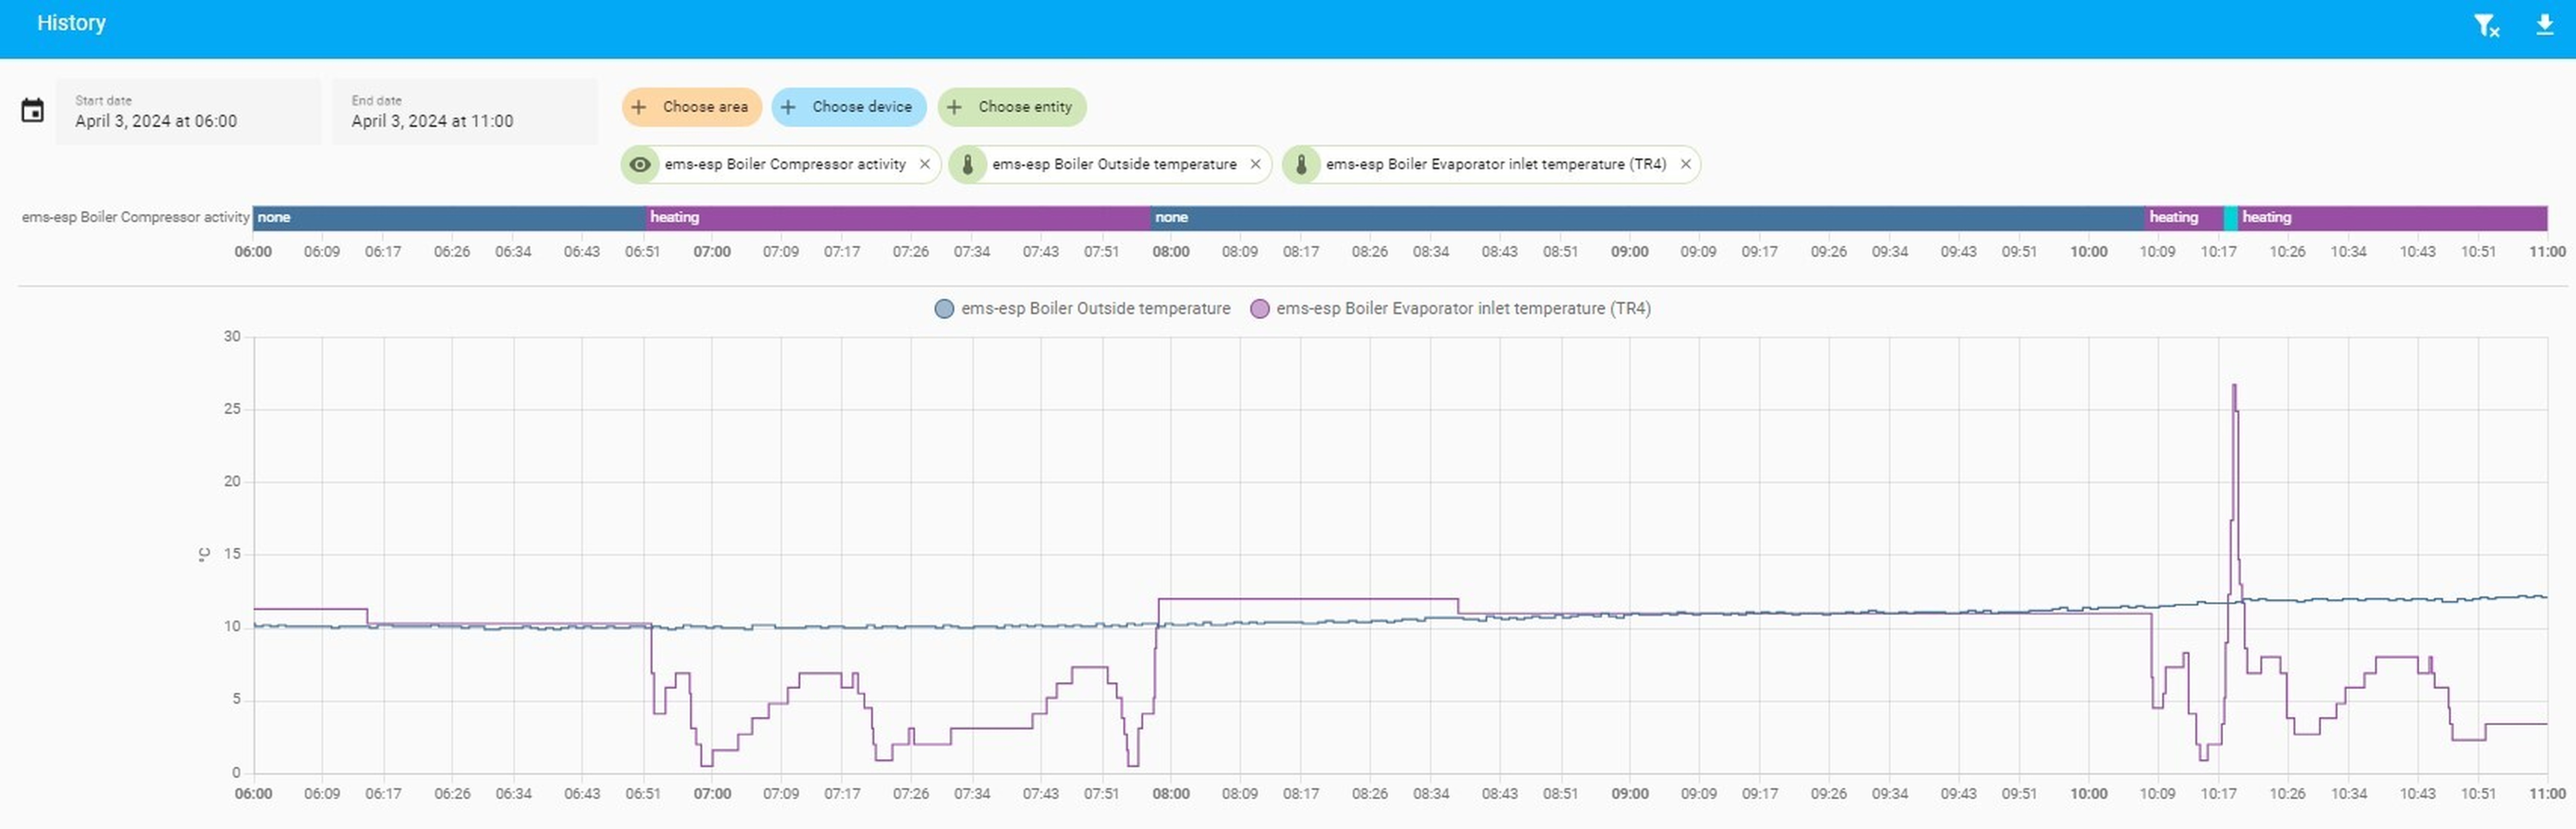
Task: Click 07:00 label on timeline axis
Action: [712, 252]
